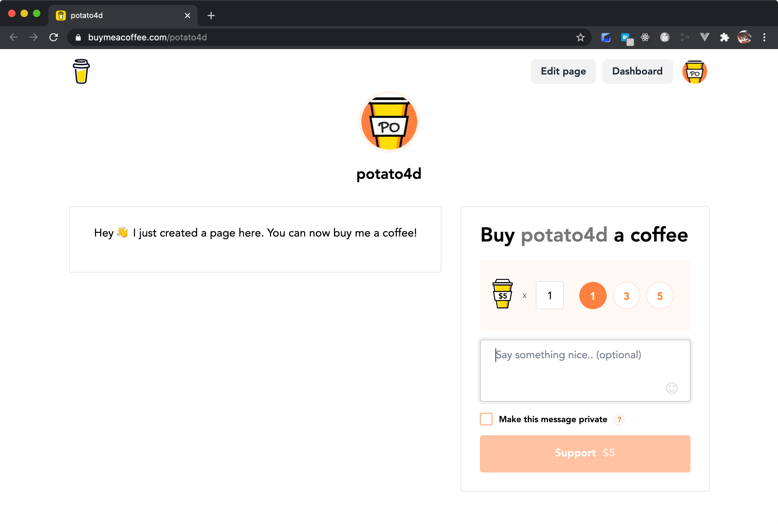Select 3 coffees option
The image size is (778, 524).
626,296
